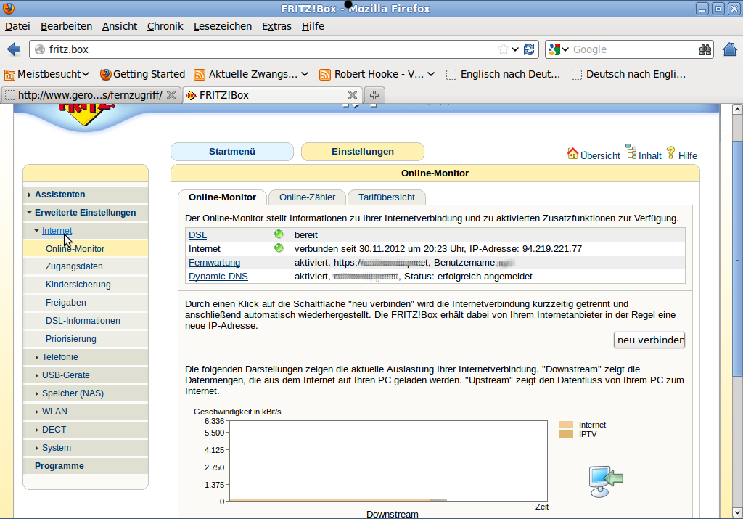Switch to the Online-Zähler tab
The width and height of the screenshot is (743, 519).
click(307, 197)
